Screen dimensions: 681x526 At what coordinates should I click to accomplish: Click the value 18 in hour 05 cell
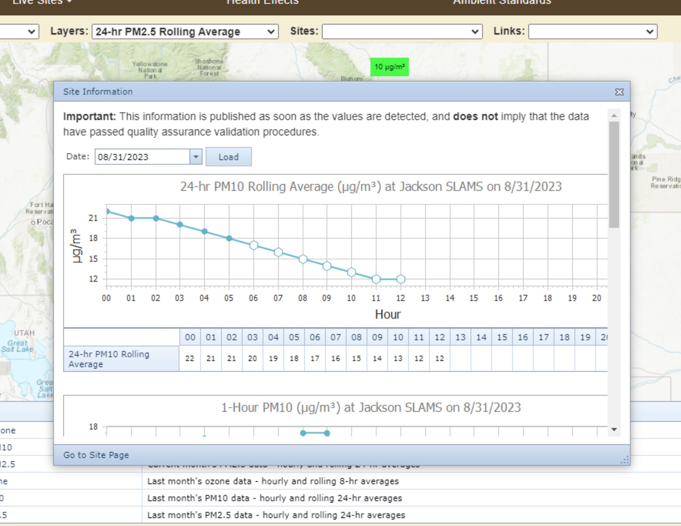[294, 358]
